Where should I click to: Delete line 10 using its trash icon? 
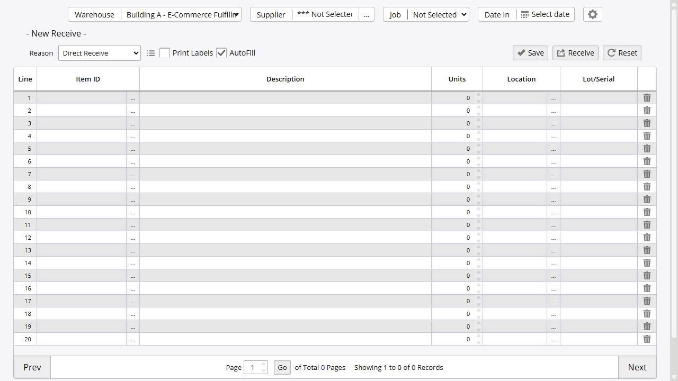(x=647, y=212)
